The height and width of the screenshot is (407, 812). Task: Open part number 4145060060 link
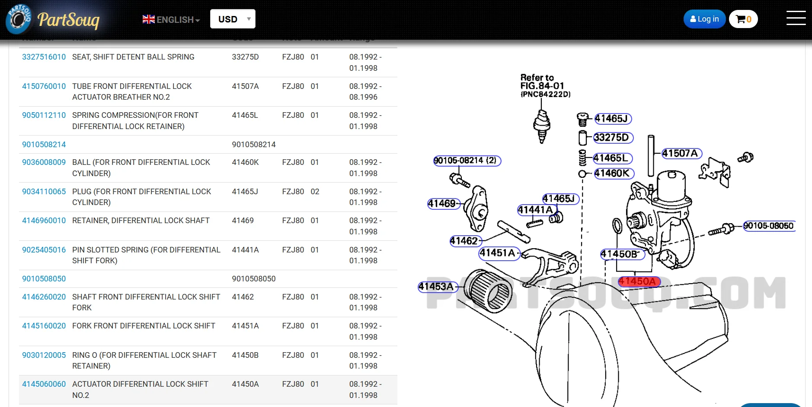click(x=44, y=384)
